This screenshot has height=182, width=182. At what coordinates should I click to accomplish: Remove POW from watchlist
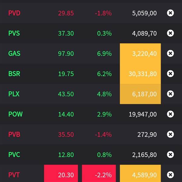[170, 114]
